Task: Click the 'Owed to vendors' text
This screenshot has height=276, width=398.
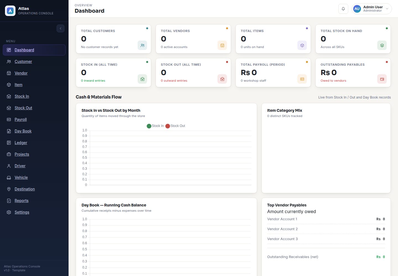Action: coord(333,81)
